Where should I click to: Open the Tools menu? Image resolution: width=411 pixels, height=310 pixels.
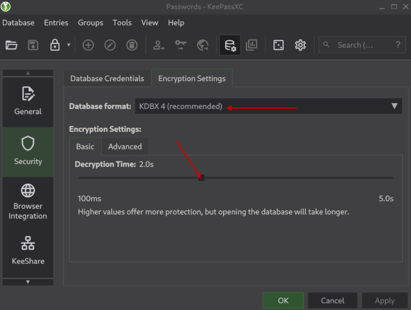122,23
